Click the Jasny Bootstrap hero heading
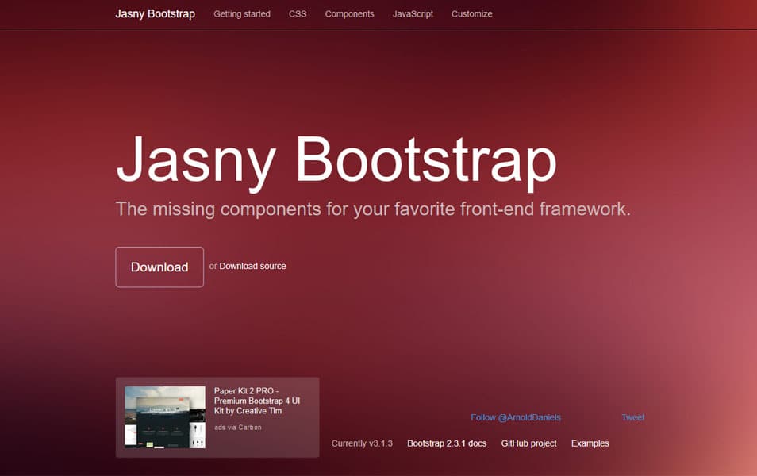The height and width of the screenshot is (476, 757). [336, 161]
